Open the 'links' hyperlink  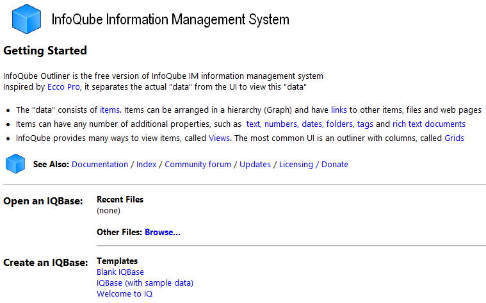click(339, 110)
